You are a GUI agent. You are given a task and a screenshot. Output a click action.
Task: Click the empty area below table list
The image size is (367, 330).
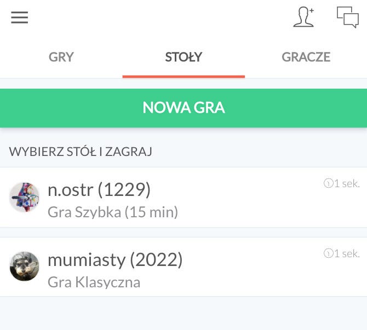coord(184,314)
